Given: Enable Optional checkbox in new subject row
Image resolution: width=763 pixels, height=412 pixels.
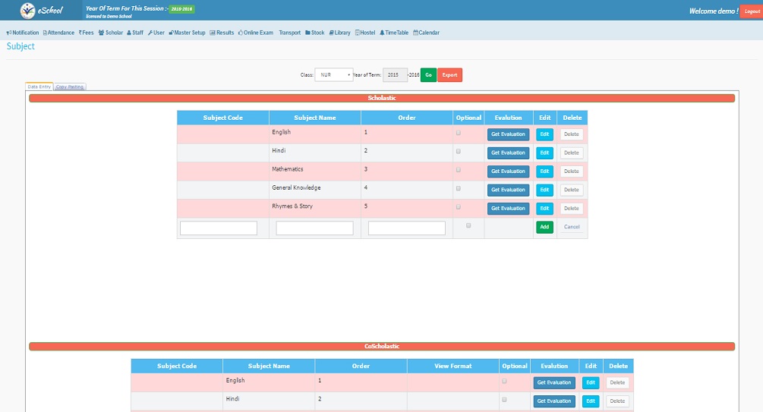Looking at the screenshot, I should (x=468, y=225).
